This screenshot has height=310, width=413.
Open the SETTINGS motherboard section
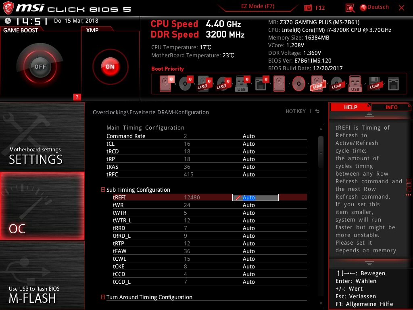(42, 136)
